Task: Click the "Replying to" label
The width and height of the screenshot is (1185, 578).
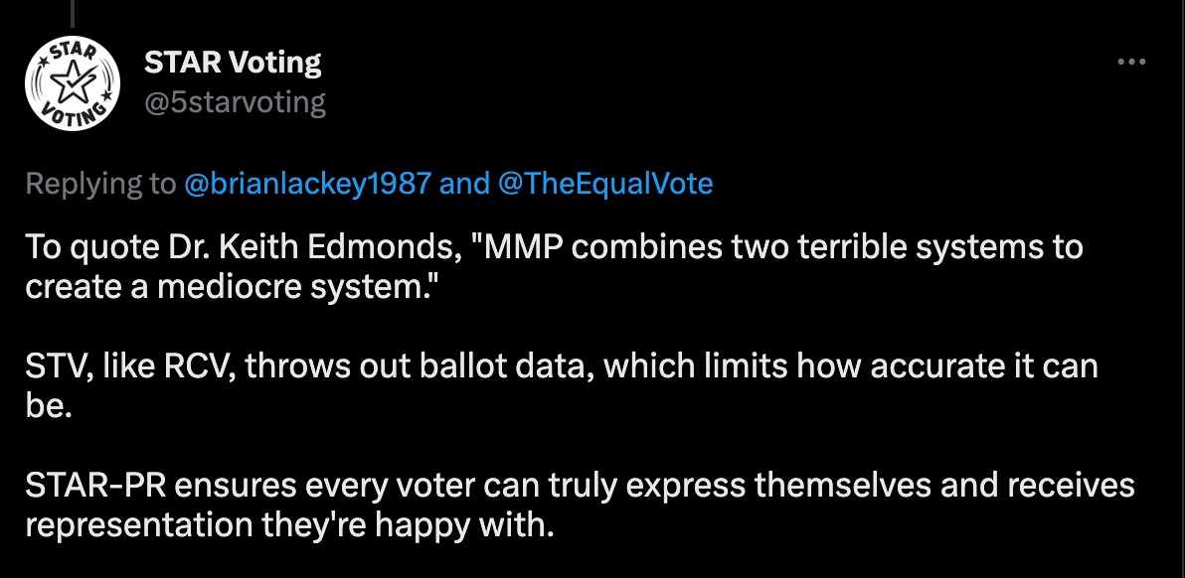Action: point(101,184)
